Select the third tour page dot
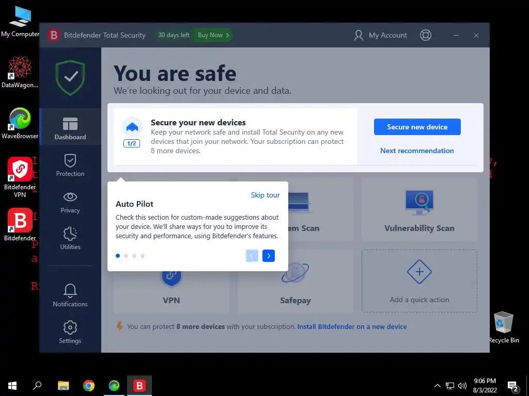Viewport: 529px width, 396px height. coord(134,256)
